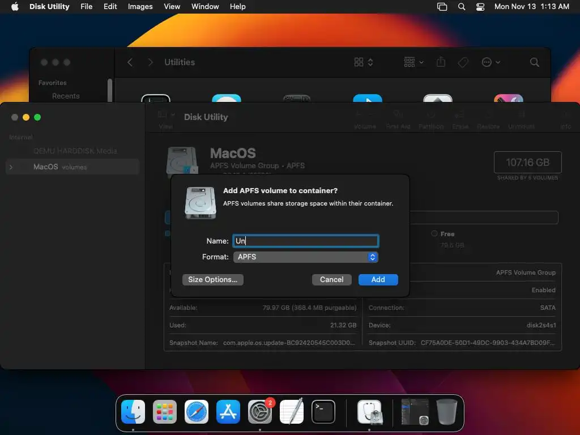
Task: Click the Finder Tags icon
Action: [x=463, y=62]
